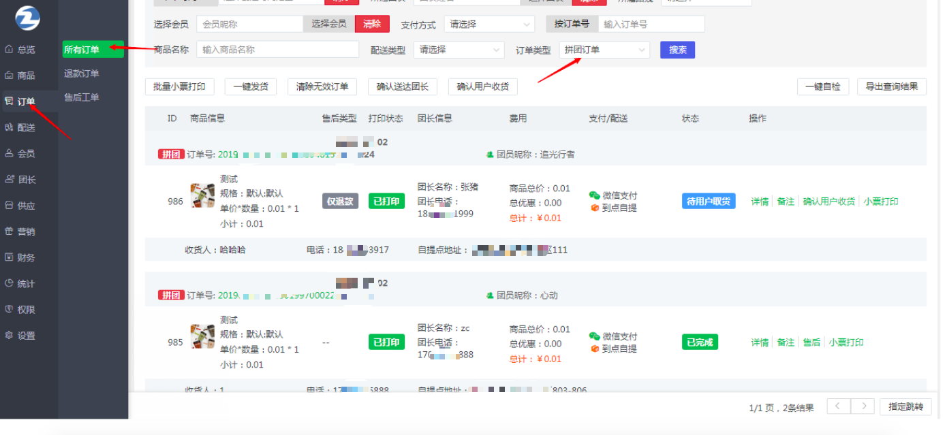This screenshot has width=945, height=435.
Task: Click the 待用户取货 status badge
Action: [x=709, y=201]
